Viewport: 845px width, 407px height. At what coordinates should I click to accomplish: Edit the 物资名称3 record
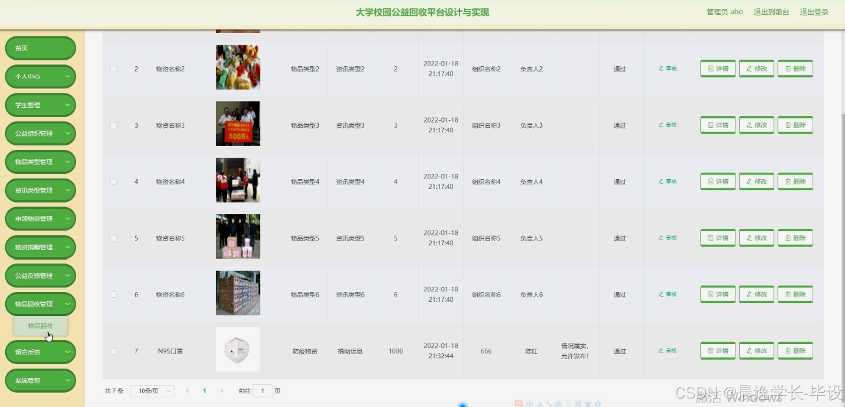pyautogui.click(x=757, y=125)
